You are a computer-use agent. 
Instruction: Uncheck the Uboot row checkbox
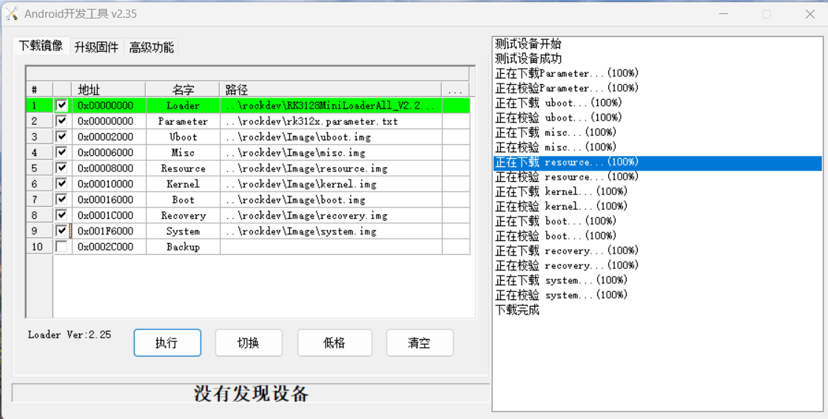point(61,137)
